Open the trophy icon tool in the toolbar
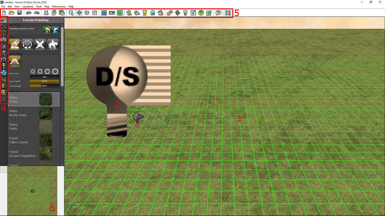This screenshot has height=216, width=385. click(145, 13)
